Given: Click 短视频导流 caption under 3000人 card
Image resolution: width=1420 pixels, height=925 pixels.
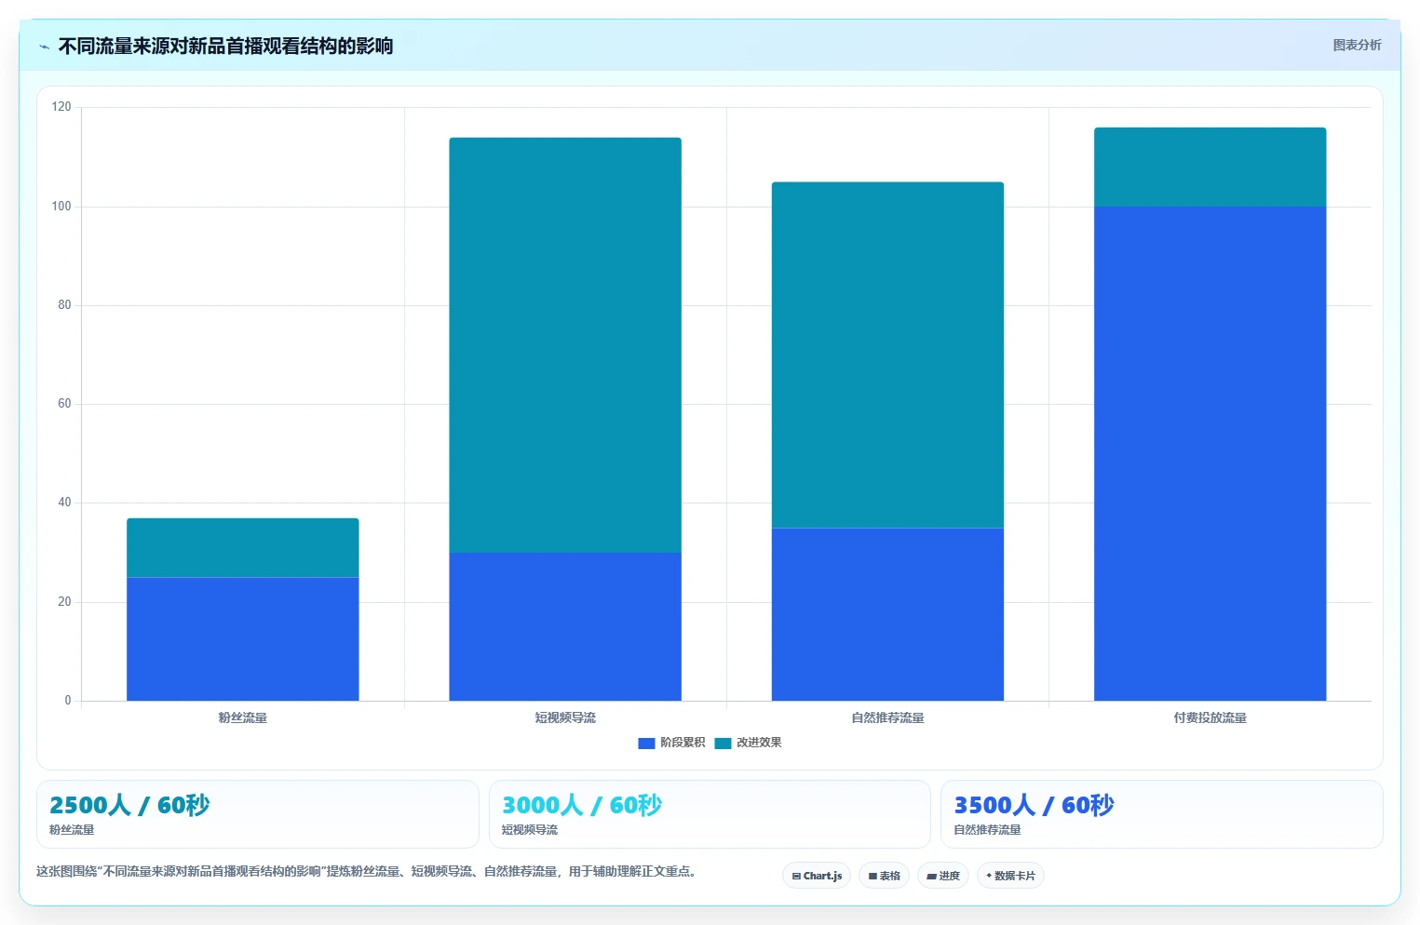Looking at the screenshot, I should [530, 830].
